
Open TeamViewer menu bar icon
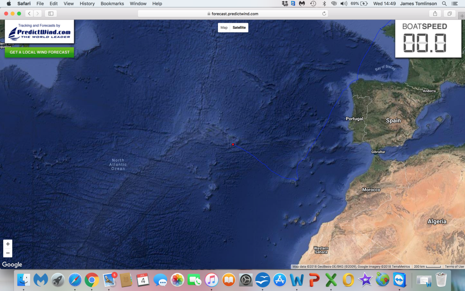293,4
